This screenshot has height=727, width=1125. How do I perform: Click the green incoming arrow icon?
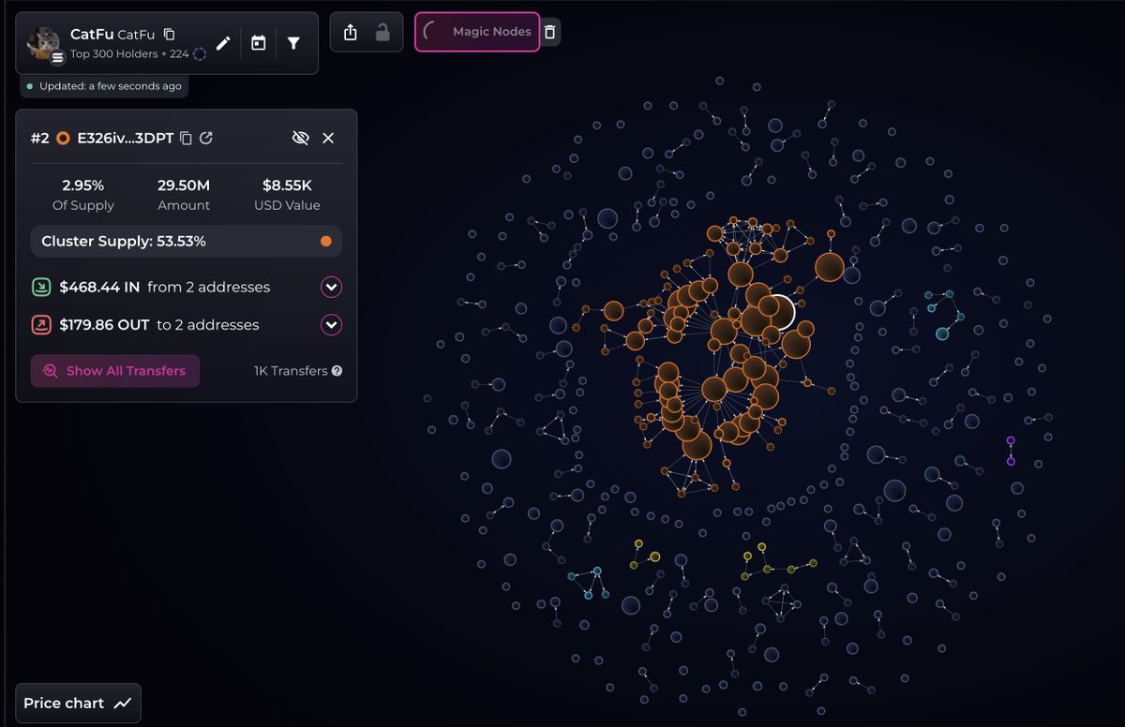pyautogui.click(x=41, y=288)
